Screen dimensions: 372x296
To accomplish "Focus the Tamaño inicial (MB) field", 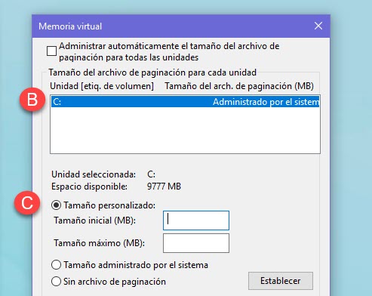I will (x=196, y=220).
